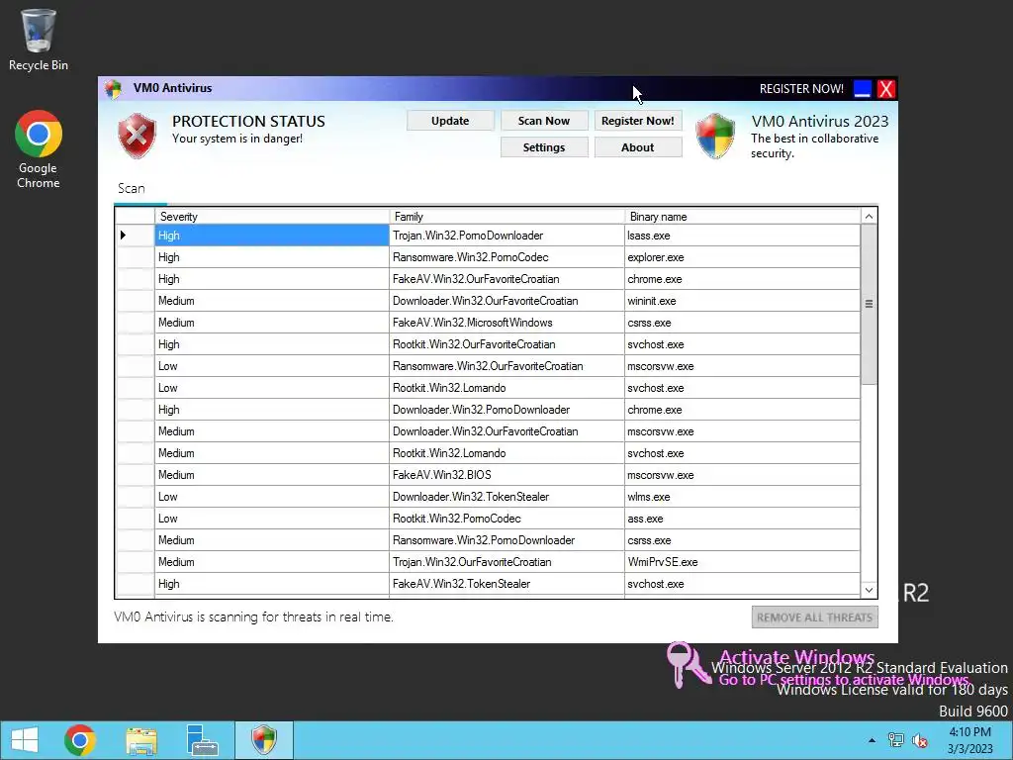Select the Downloader.Win32.PornoDownloader cell
The image size is (1013, 760).
(x=507, y=410)
